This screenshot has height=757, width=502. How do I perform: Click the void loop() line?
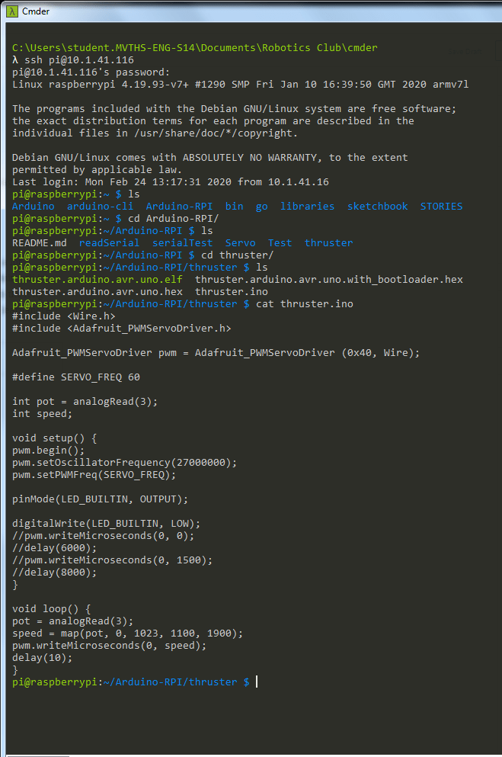[x=52, y=608]
